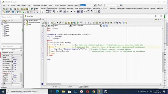
Task: Open the empty combo box in top toolbar
Action: (118, 5)
